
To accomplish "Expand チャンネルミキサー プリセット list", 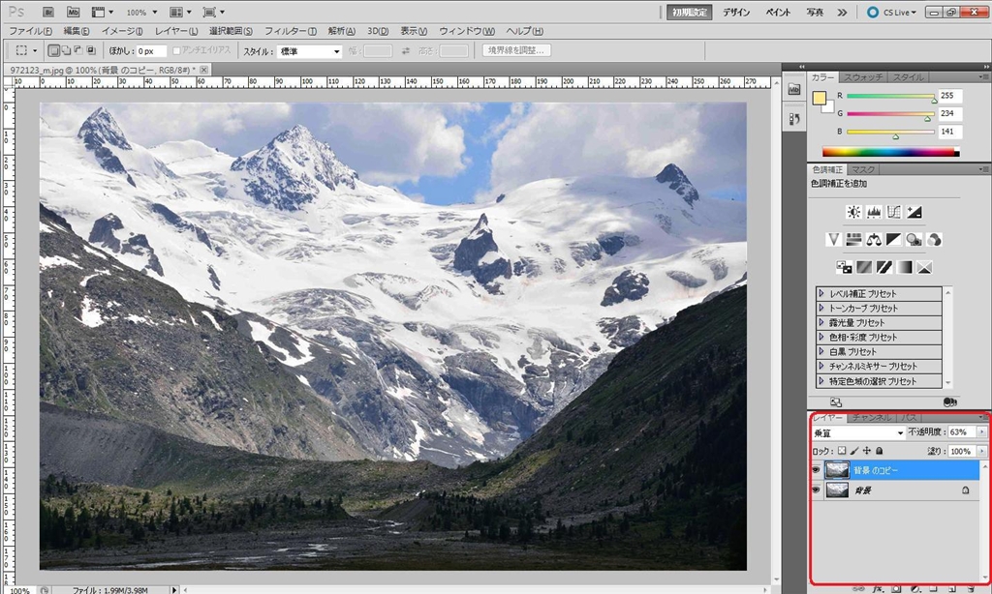I will pyautogui.click(x=821, y=366).
